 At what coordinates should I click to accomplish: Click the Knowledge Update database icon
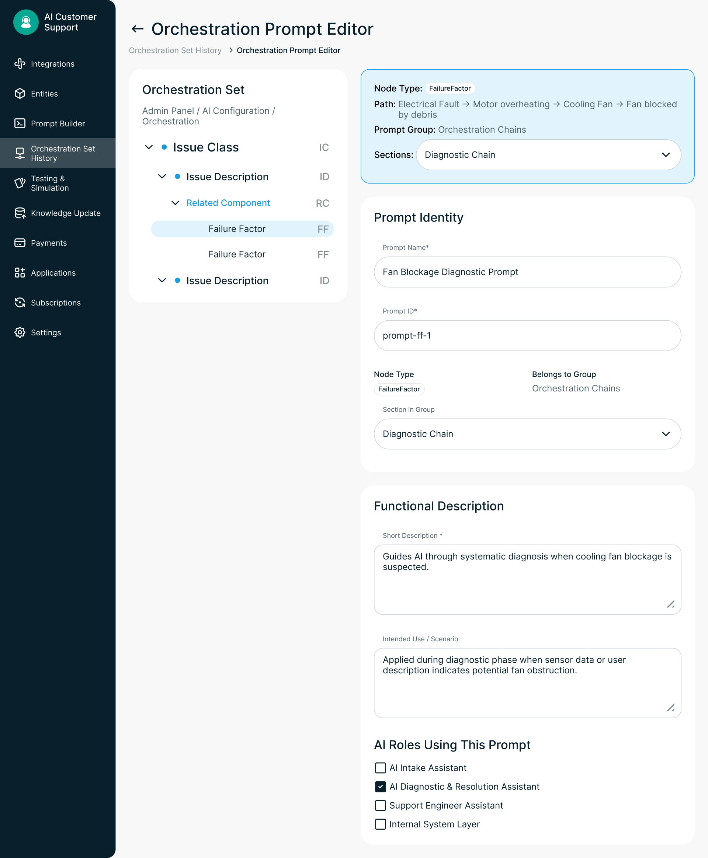(20, 213)
